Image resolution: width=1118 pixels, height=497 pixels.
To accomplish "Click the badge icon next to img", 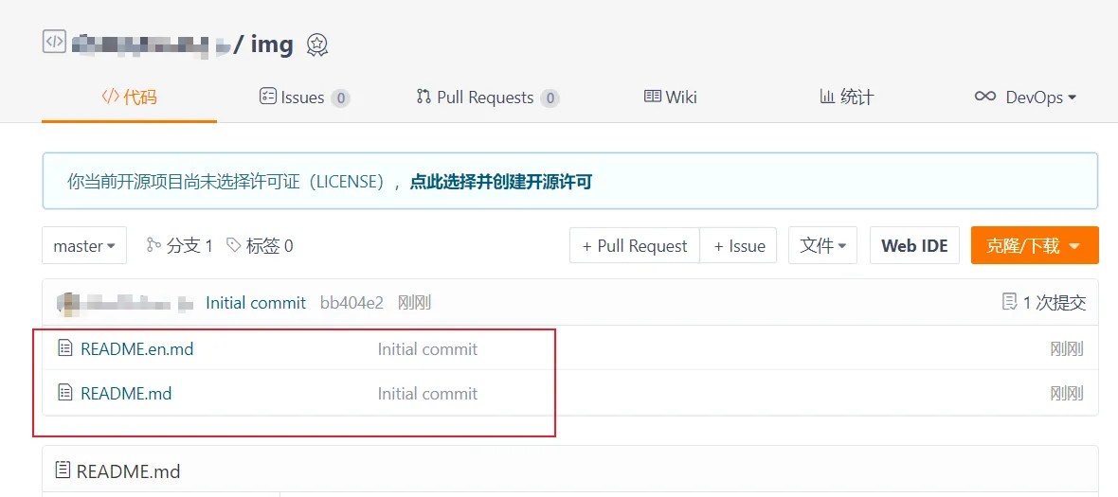I will pyautogui.click(x=317, y=44).
